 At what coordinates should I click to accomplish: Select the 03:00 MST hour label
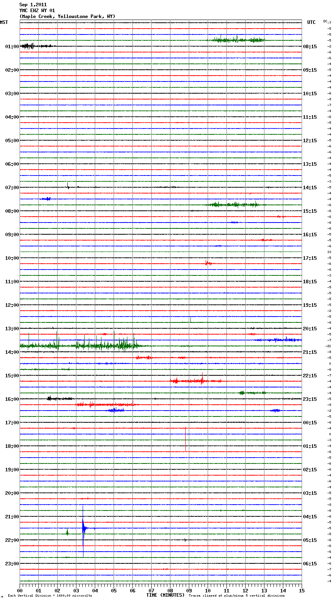[12, 94]
